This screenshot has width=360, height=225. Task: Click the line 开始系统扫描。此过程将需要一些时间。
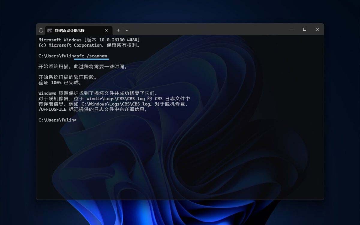(x=83, y=67)
